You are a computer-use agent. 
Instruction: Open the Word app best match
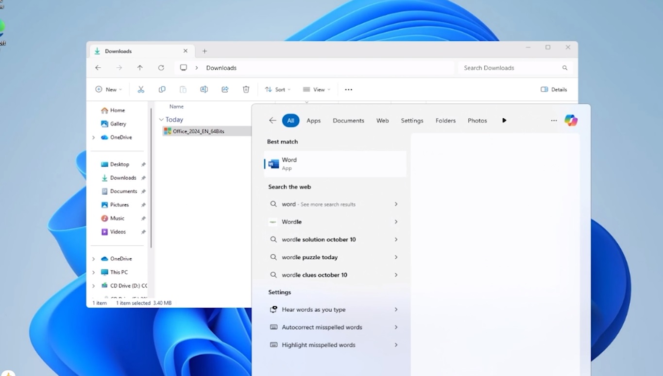[x=335, y=164]
